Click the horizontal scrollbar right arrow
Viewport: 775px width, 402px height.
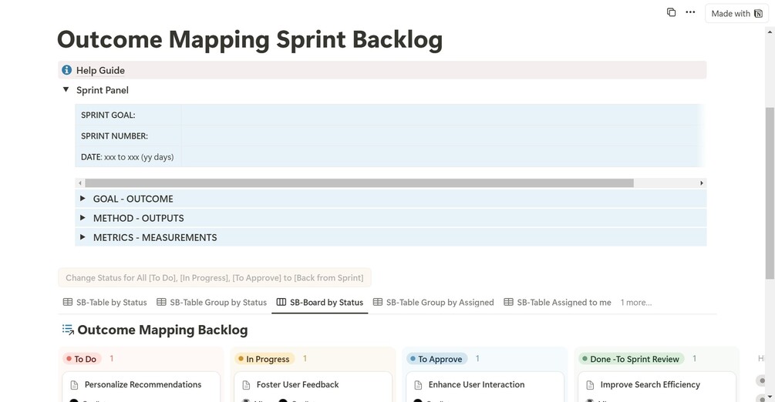tap(701, 183)
